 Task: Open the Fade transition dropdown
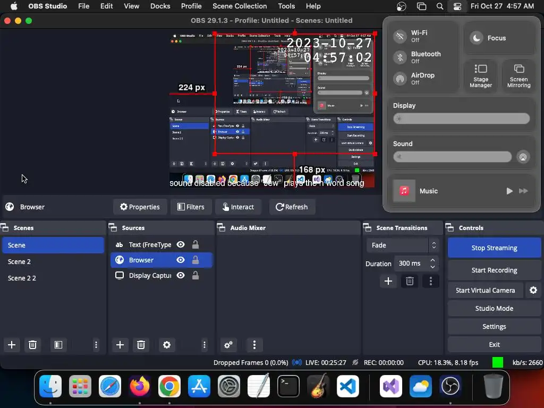click(403, 245)
